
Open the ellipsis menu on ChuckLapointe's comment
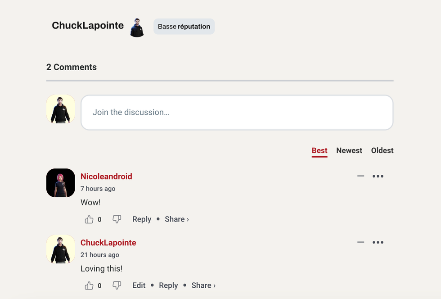point(378,242)
